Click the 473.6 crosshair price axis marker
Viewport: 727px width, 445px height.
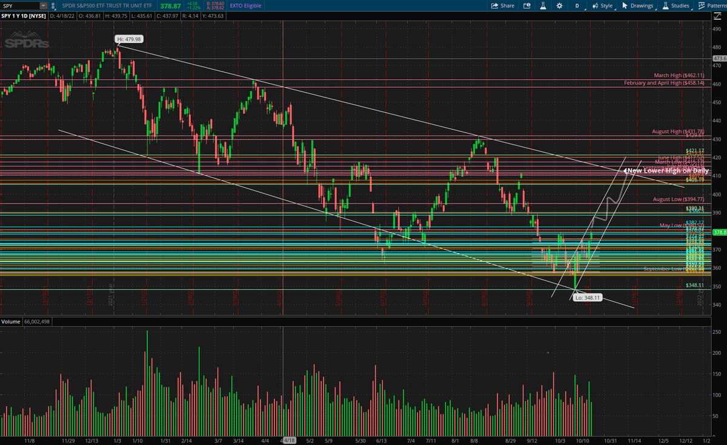tap(719, 58)
